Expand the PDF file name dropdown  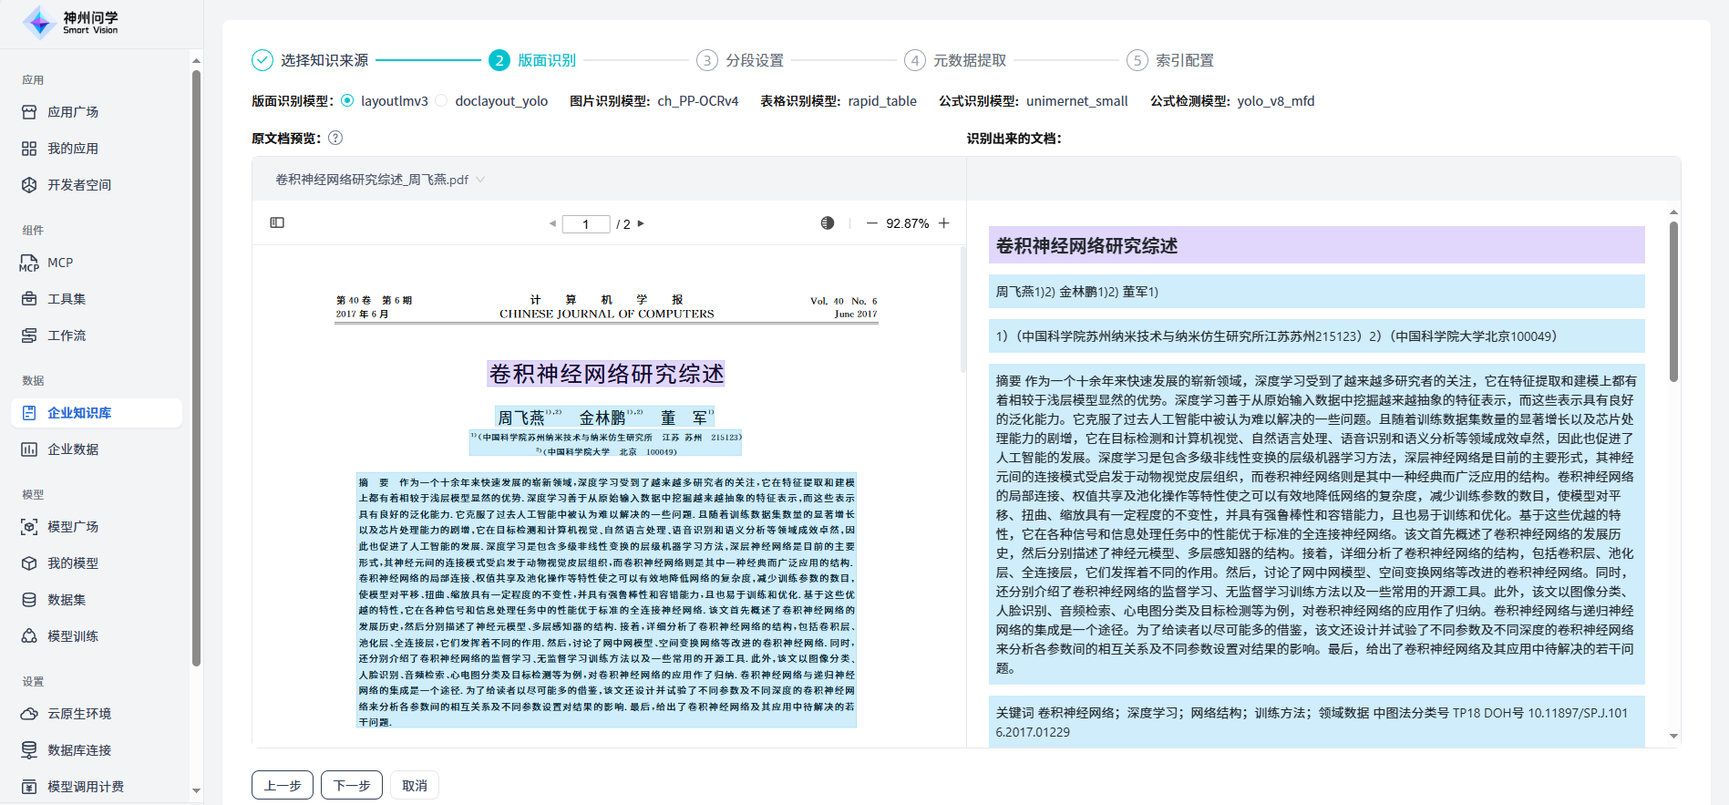coord(480,180)
